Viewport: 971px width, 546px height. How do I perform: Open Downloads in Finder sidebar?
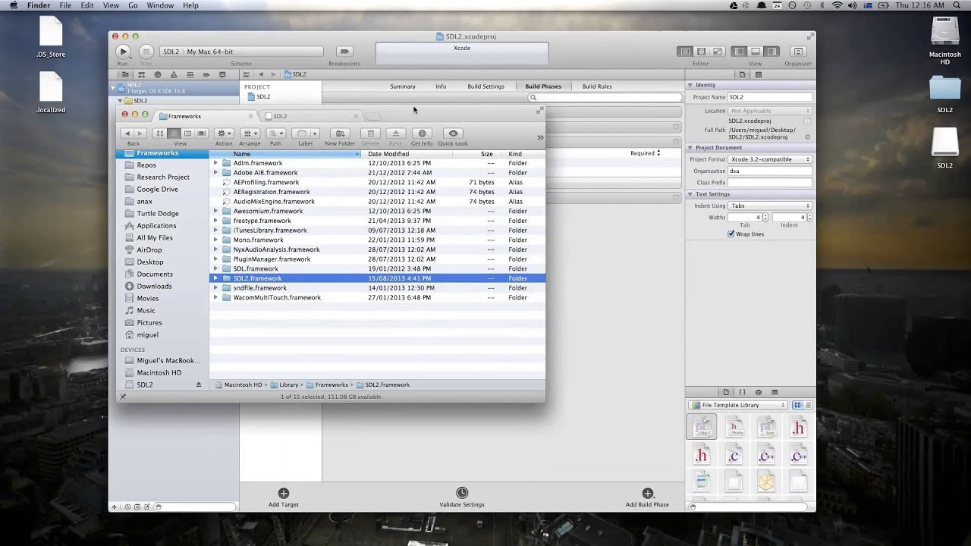tap(154, 286)
